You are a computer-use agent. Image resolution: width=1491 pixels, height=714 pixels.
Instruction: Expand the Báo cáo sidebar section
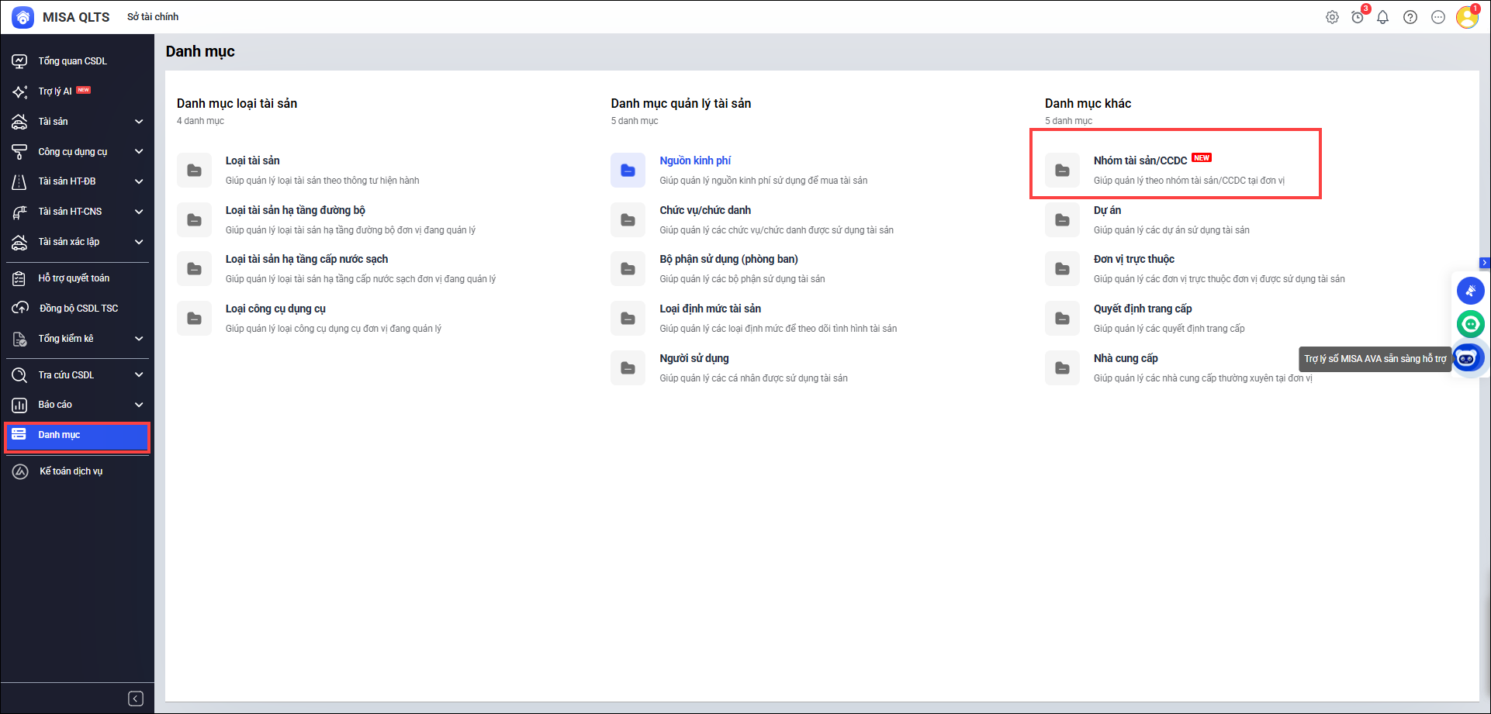139,405
